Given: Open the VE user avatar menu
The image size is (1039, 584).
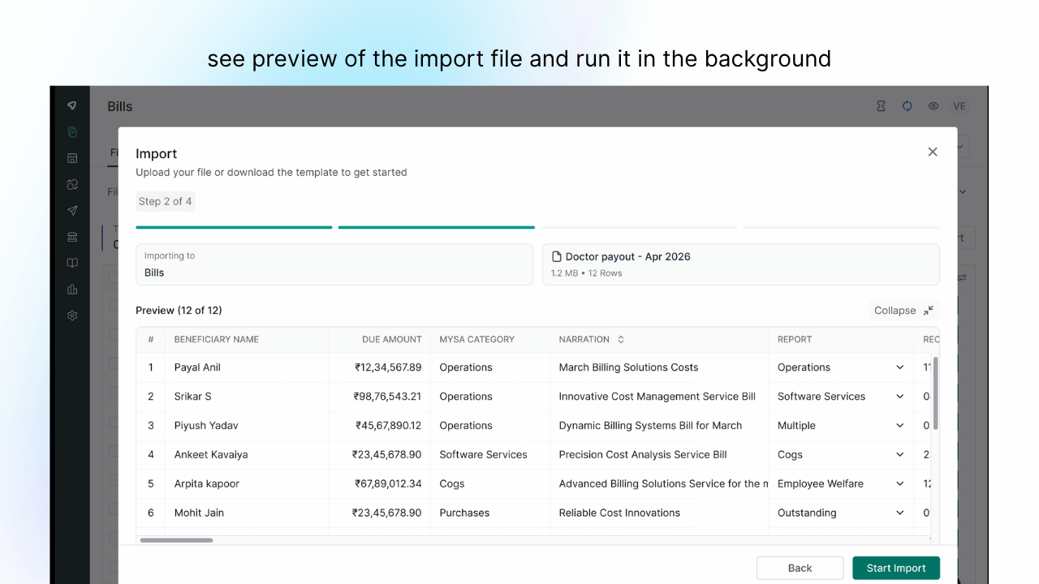Looking at the screenshot, I should [959, 106].
